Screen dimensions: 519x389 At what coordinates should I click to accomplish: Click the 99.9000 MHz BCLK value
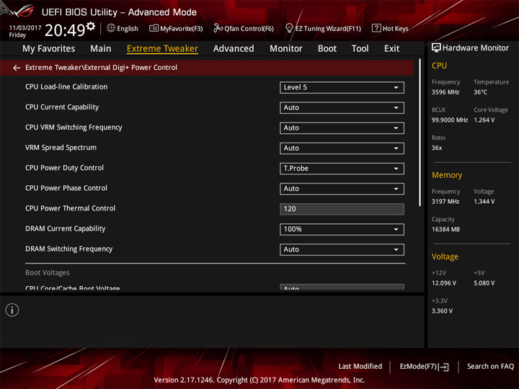[x=450, y=120]
